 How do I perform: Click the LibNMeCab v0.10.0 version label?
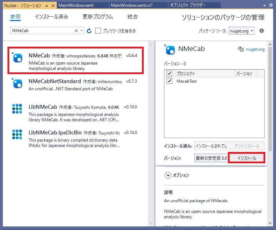point(131,107)
